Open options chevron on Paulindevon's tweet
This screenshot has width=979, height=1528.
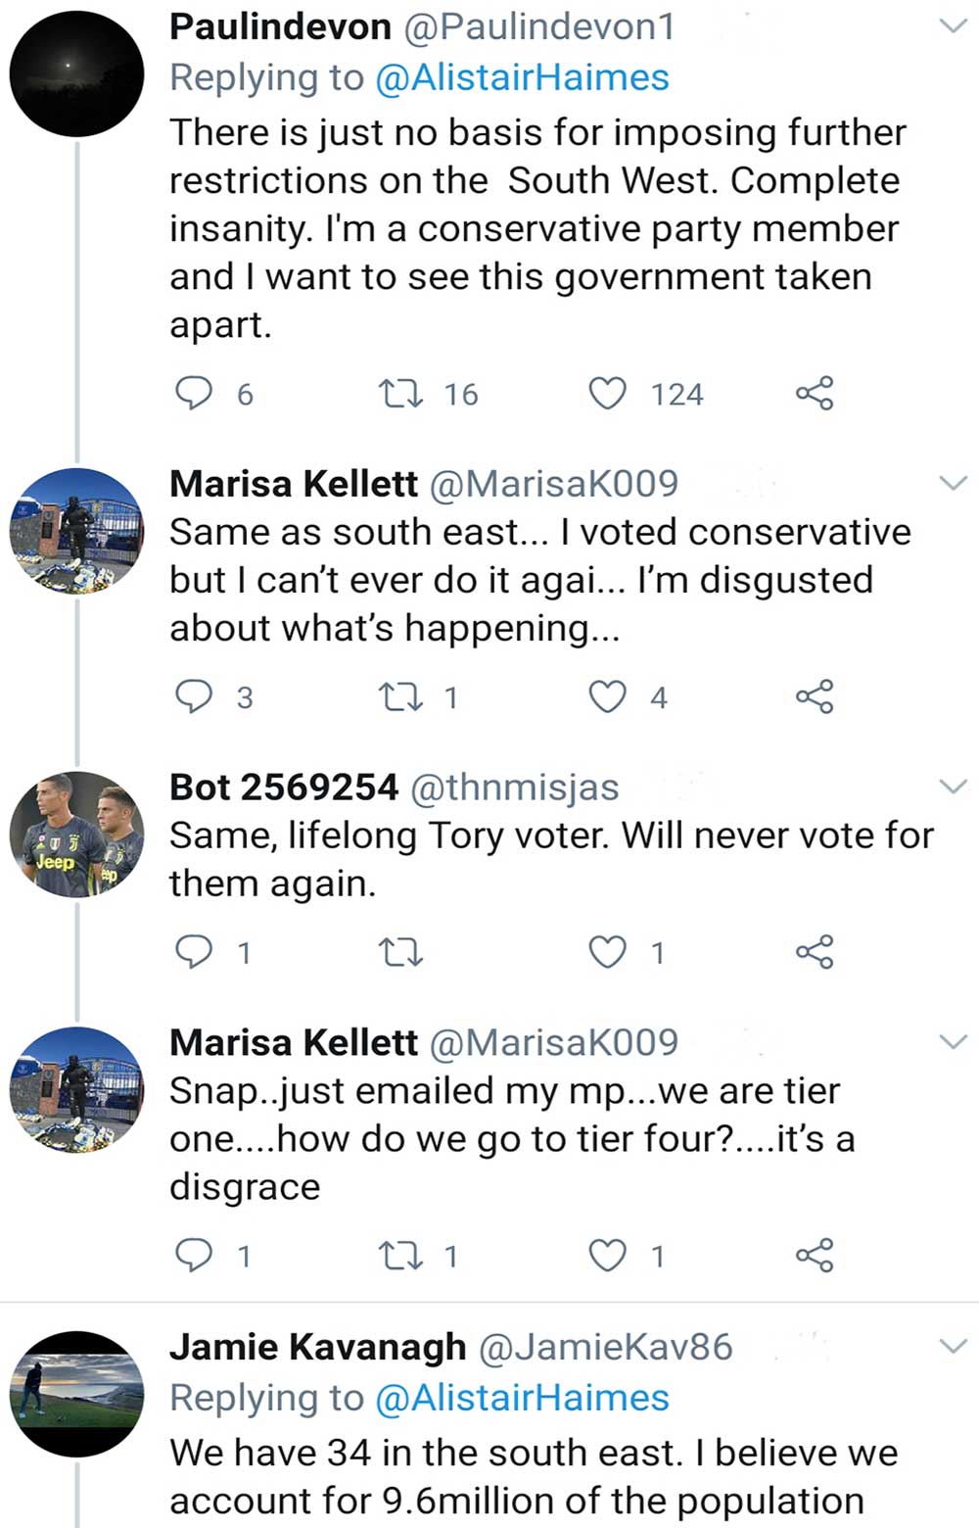pos(953,26)
